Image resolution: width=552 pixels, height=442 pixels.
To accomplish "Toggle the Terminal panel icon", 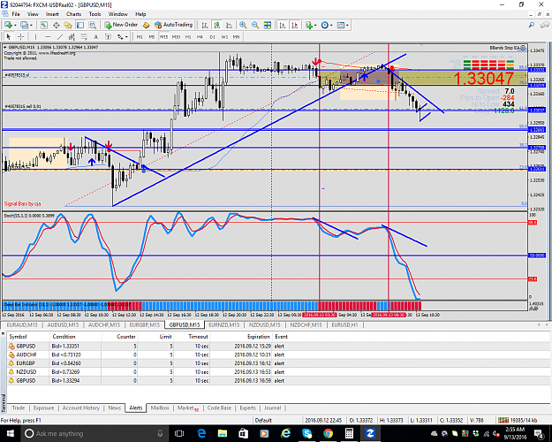I will [80, 25].
